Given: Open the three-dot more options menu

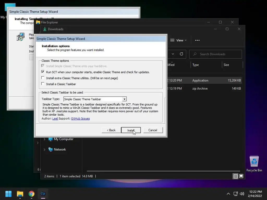Looking at the screenshot, I should tap(197, 40).
